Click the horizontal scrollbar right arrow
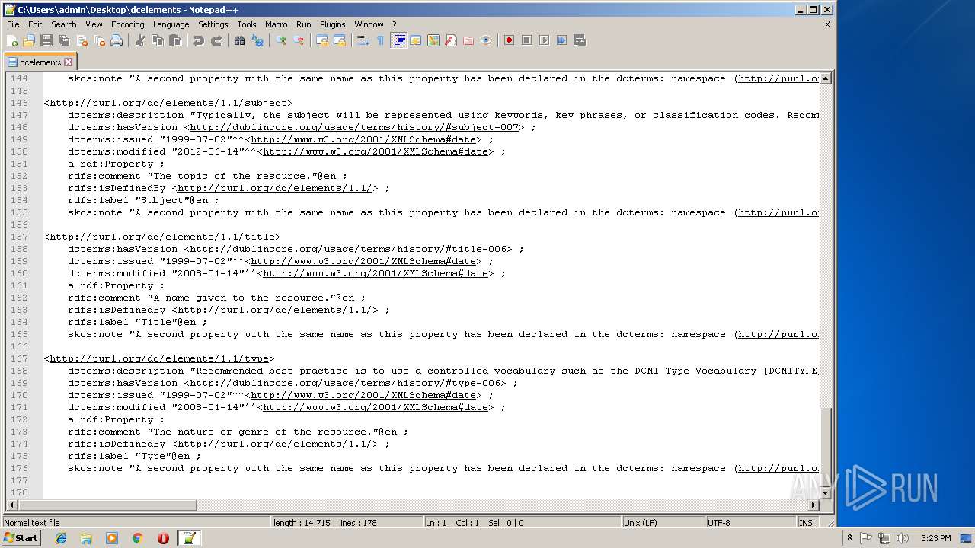 814,505
